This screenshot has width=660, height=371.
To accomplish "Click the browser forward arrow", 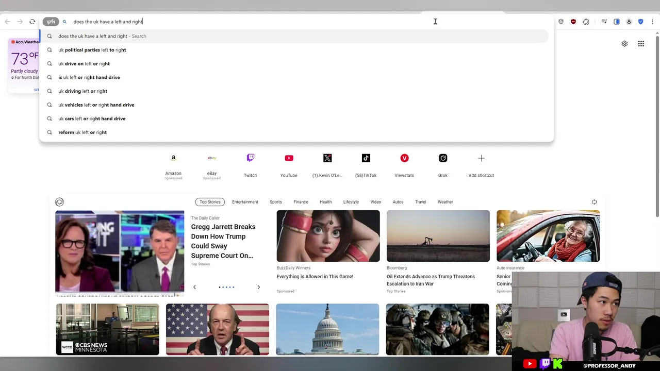I will (20, 22).
